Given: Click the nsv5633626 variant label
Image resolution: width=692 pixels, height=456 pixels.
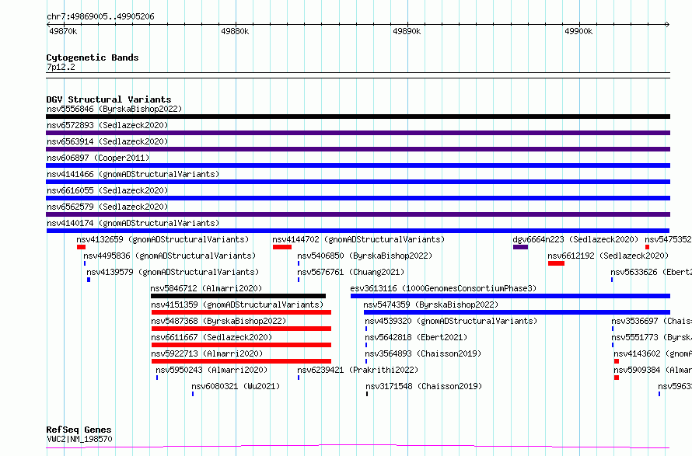Looking at the screenshot, I should (x=652, y=272).
